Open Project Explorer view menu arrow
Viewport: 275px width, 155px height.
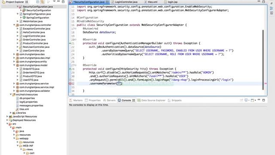point(54,2)
